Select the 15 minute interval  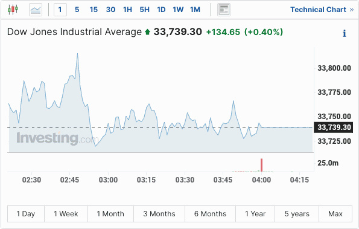tap(94, 10)
